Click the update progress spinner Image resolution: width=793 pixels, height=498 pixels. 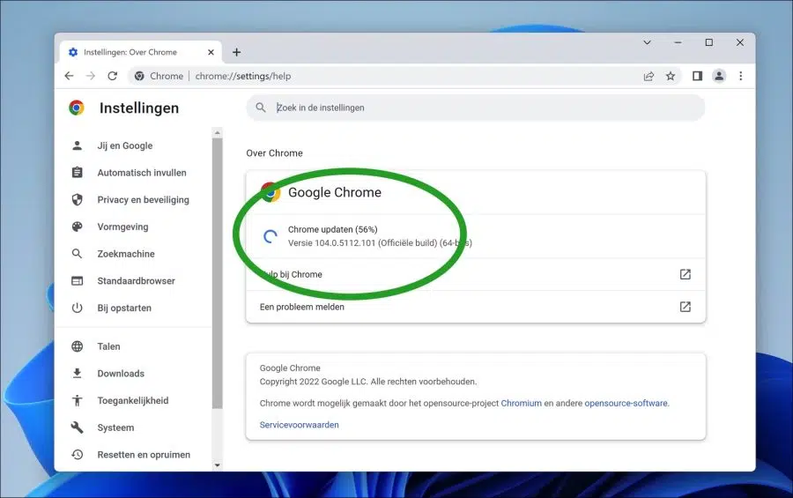tap(271, 236)
